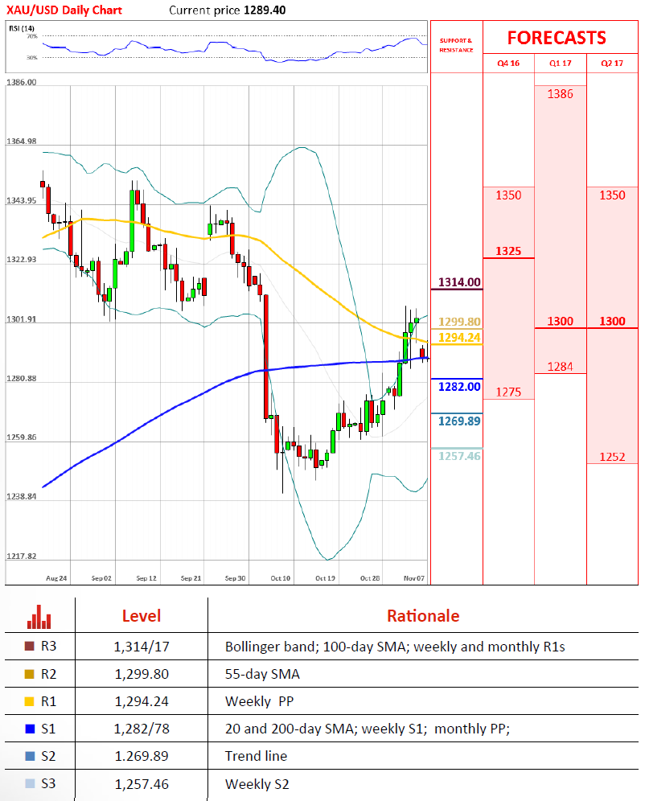The image size is (645, 801).
Task: Click the 1252 forecast value
Action: 612,457
